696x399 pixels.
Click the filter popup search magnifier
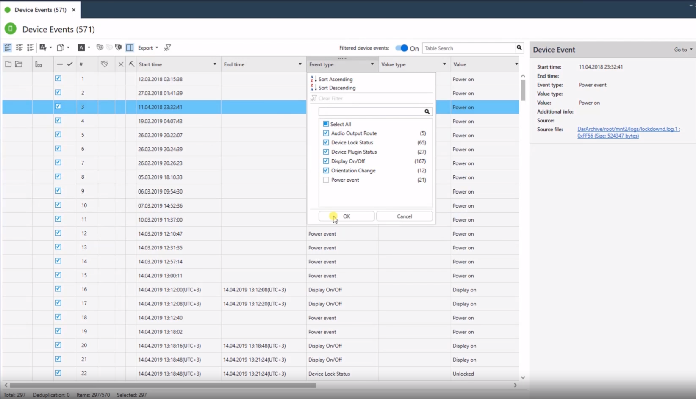[x=427, y=112]
